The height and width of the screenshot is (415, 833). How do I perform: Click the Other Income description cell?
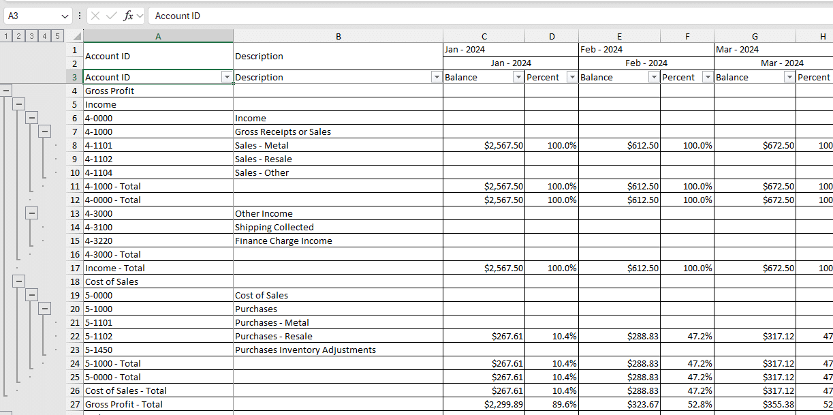(338, 213)
